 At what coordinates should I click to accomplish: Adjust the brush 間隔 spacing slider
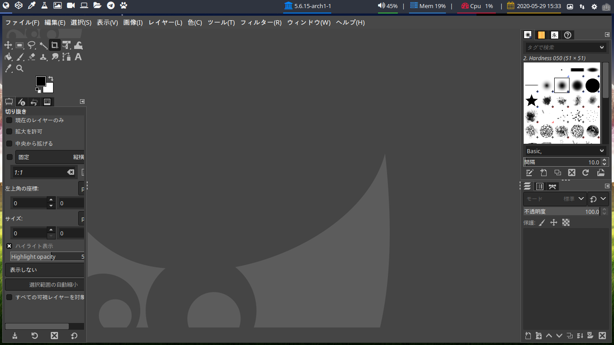(562, 162)
